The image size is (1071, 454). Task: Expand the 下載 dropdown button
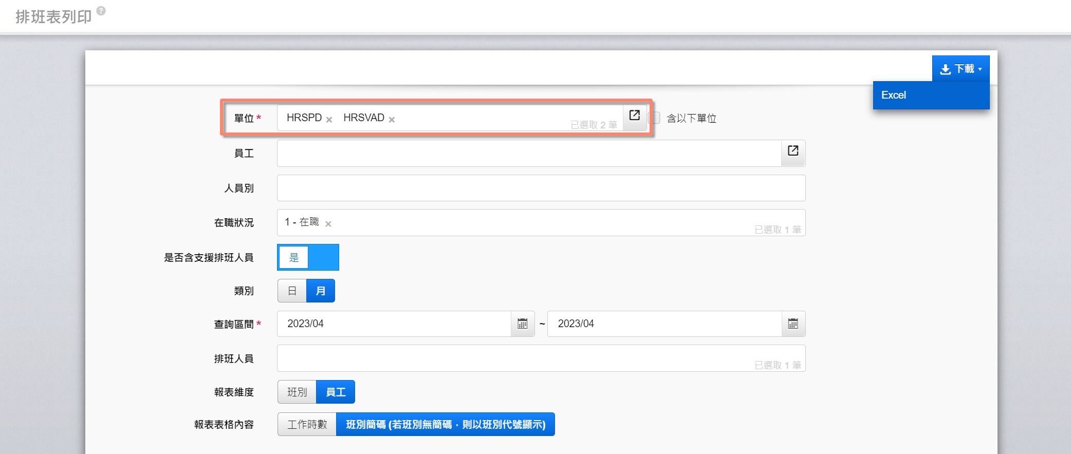click(961, 69)
